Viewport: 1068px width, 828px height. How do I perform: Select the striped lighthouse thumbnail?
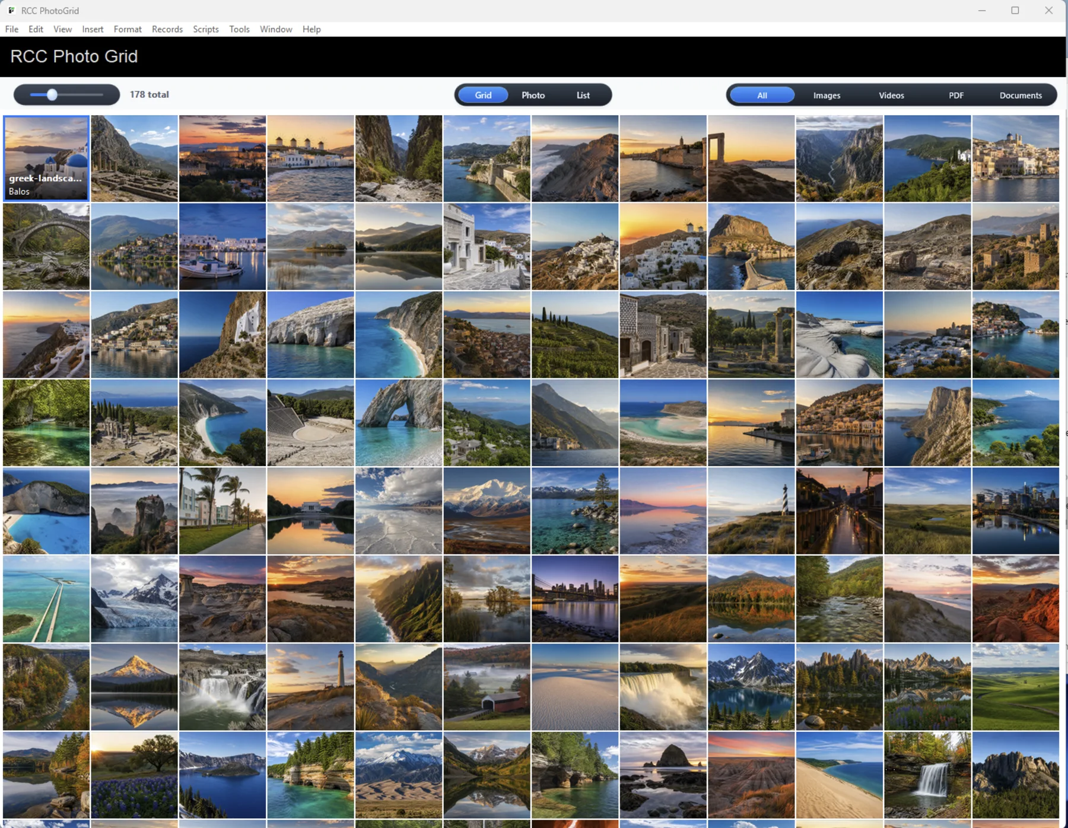751,511
